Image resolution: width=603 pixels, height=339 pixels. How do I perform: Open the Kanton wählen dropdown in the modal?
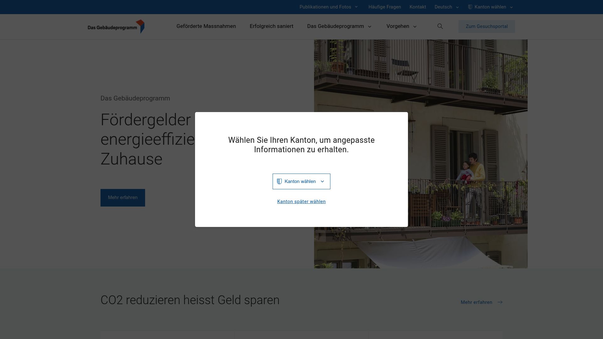301,181
